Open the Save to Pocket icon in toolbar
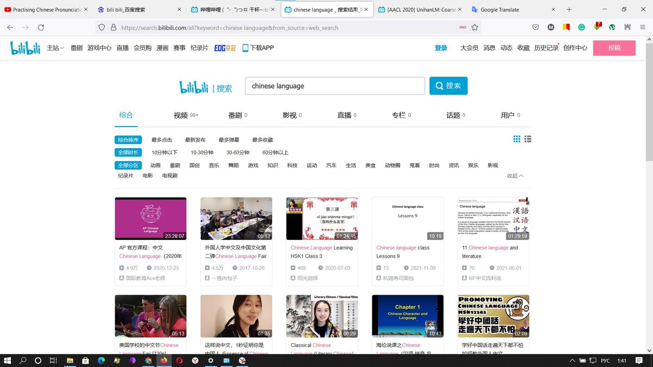This screenshot has width=653, height=367. click(535, 27)
